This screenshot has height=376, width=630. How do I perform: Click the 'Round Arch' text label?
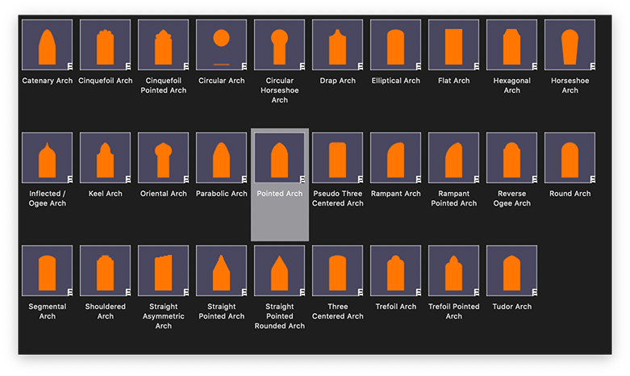[570, 194]
